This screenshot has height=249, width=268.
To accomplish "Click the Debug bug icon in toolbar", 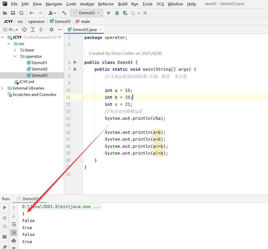I will (x=117, y=13).
